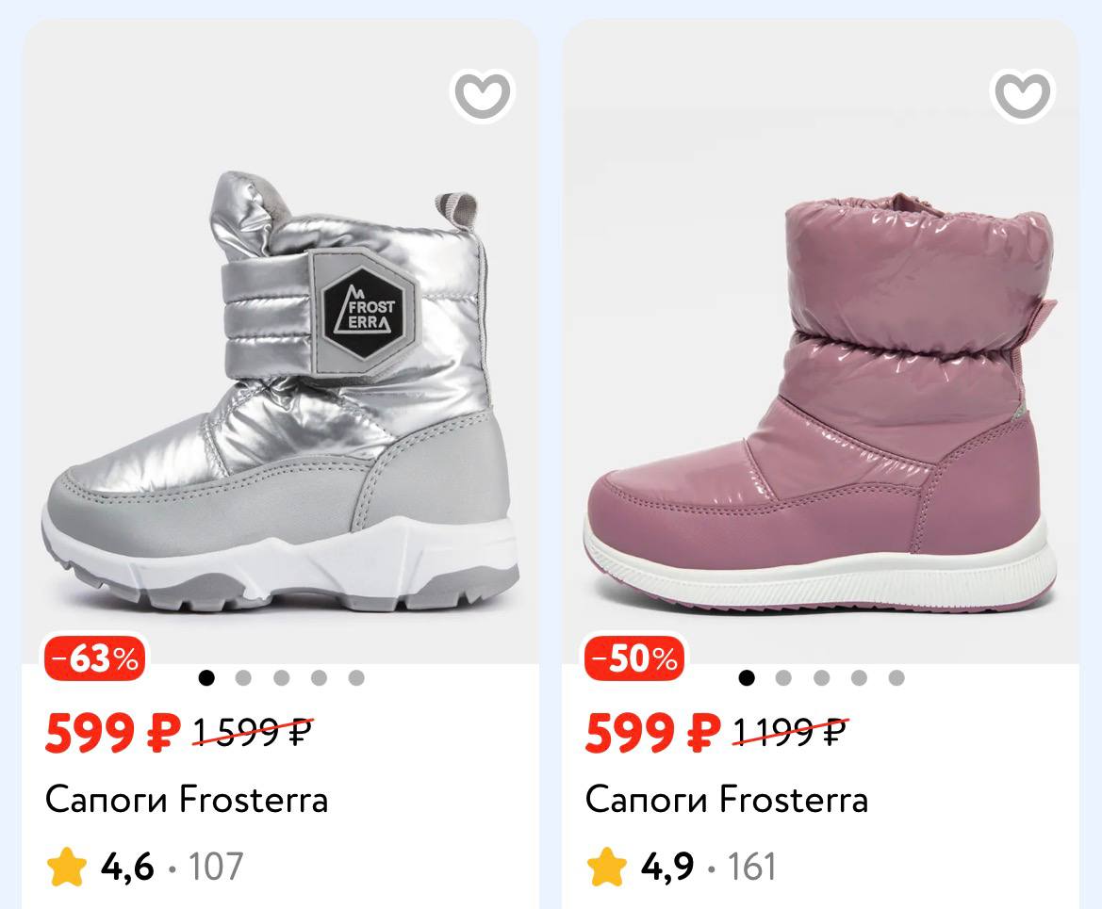The image size is (1102, 909).
Task: Show third photo of silver boots
Action: tap(281, 677)
